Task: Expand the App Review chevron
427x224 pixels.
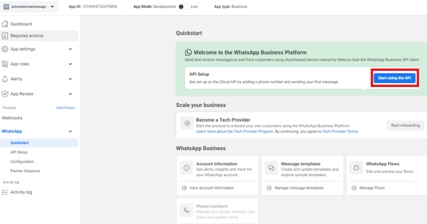Action: click(x=70, y=94)
